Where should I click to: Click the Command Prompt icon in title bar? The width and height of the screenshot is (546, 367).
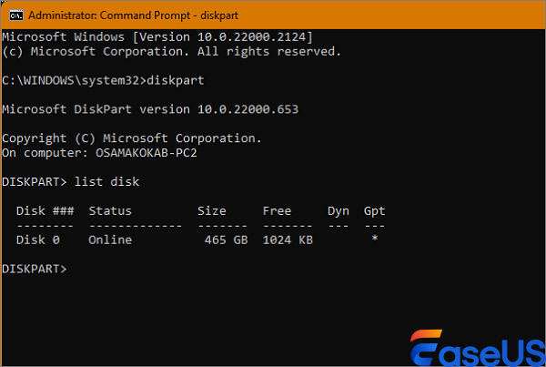click(13, 15)
